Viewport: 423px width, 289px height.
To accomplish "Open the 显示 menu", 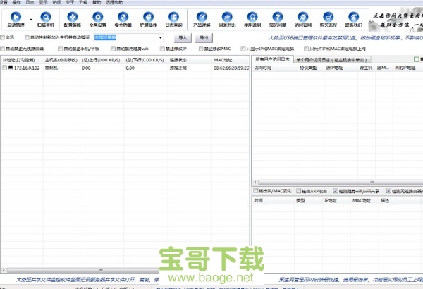I will (x=43, y=2).
